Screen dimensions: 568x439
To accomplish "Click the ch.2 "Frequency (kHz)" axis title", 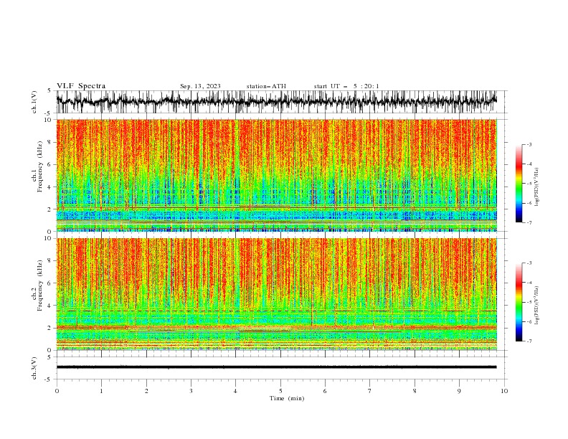I will pyautogui.click(x=40, y=285).
